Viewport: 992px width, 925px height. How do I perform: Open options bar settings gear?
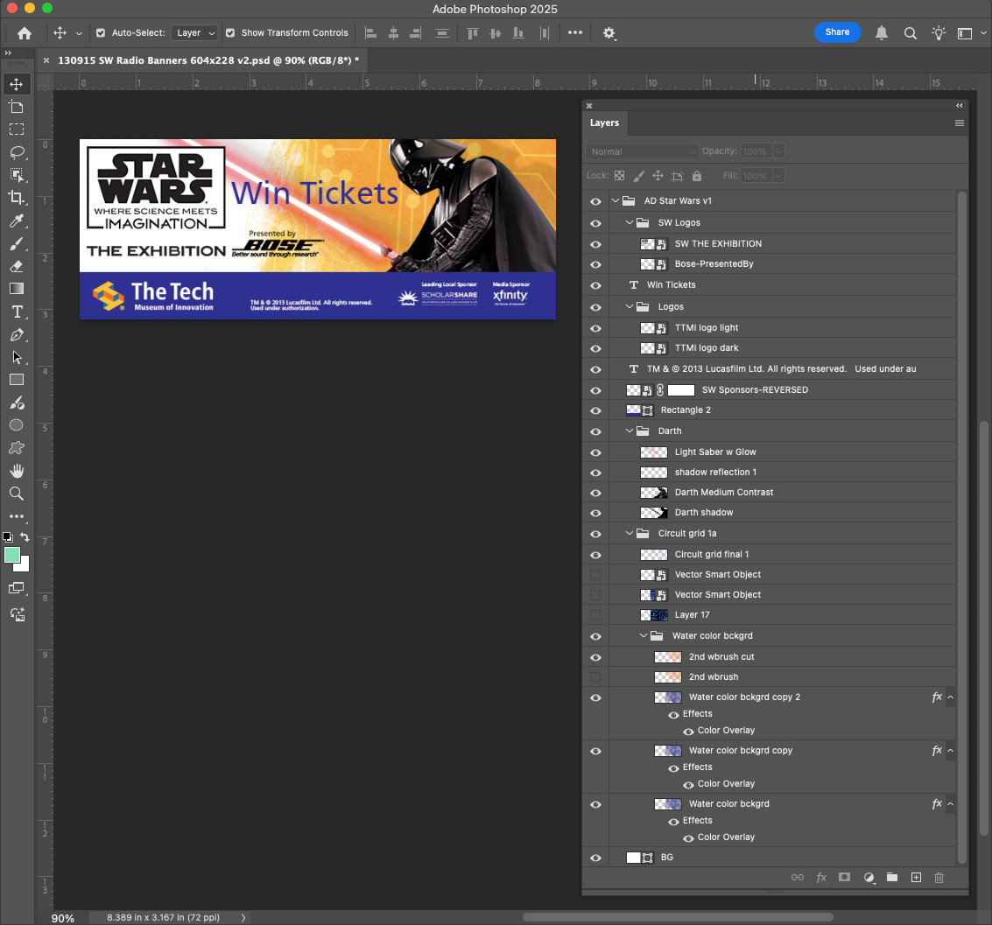coord(609,33)
